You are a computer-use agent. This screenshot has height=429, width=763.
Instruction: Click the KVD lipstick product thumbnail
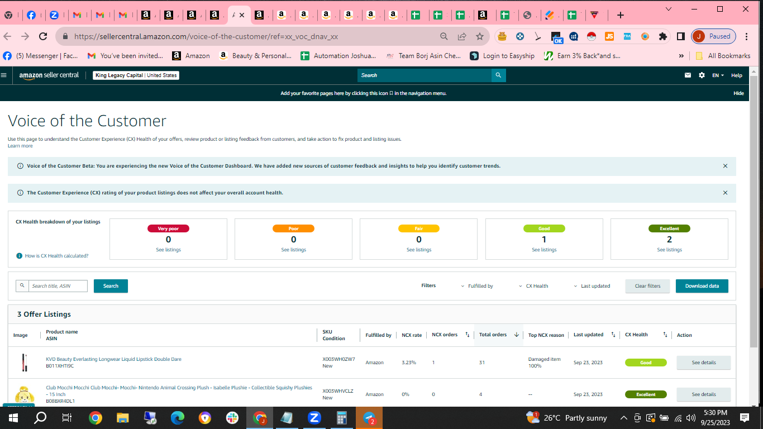click(24, 363)
